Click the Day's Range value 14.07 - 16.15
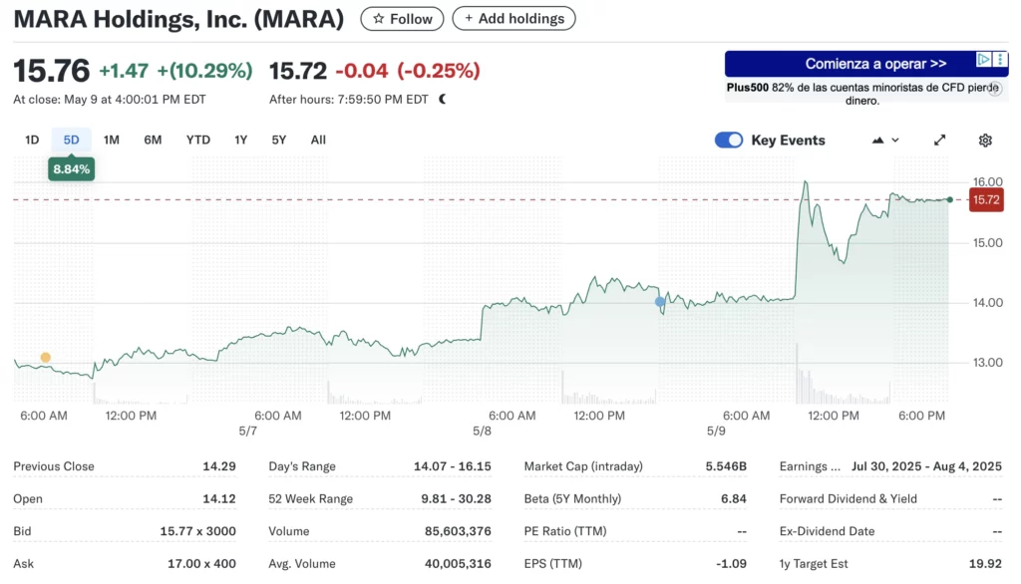The width and height of the screenshot is (1021, 584). coord(452,466)
